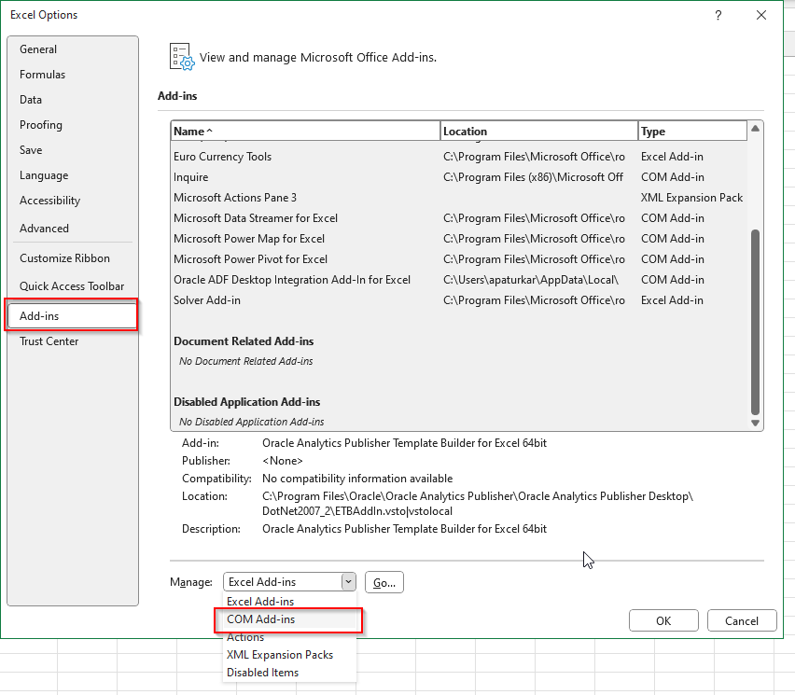Choose Disabled Items from the list
Image resolution: width=795 pixels, height=695 pixels.
289,673
